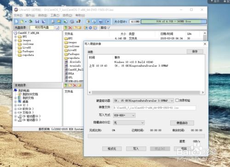Click the capacity bar showing 4.7GB free space
Viewport: 230px width, 167px height.
[x=173, y=22]
